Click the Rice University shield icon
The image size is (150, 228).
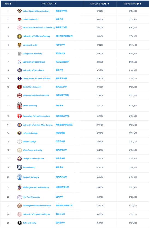19,167
